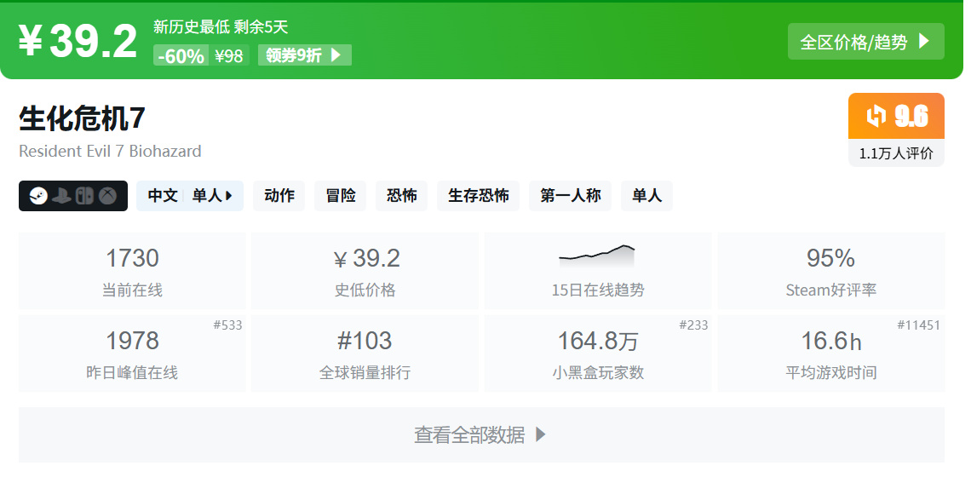This screenshot has height=477, width=971.
Task: Click the 新历史最低 剩余5天 label
Action: [x=221, y=27]
